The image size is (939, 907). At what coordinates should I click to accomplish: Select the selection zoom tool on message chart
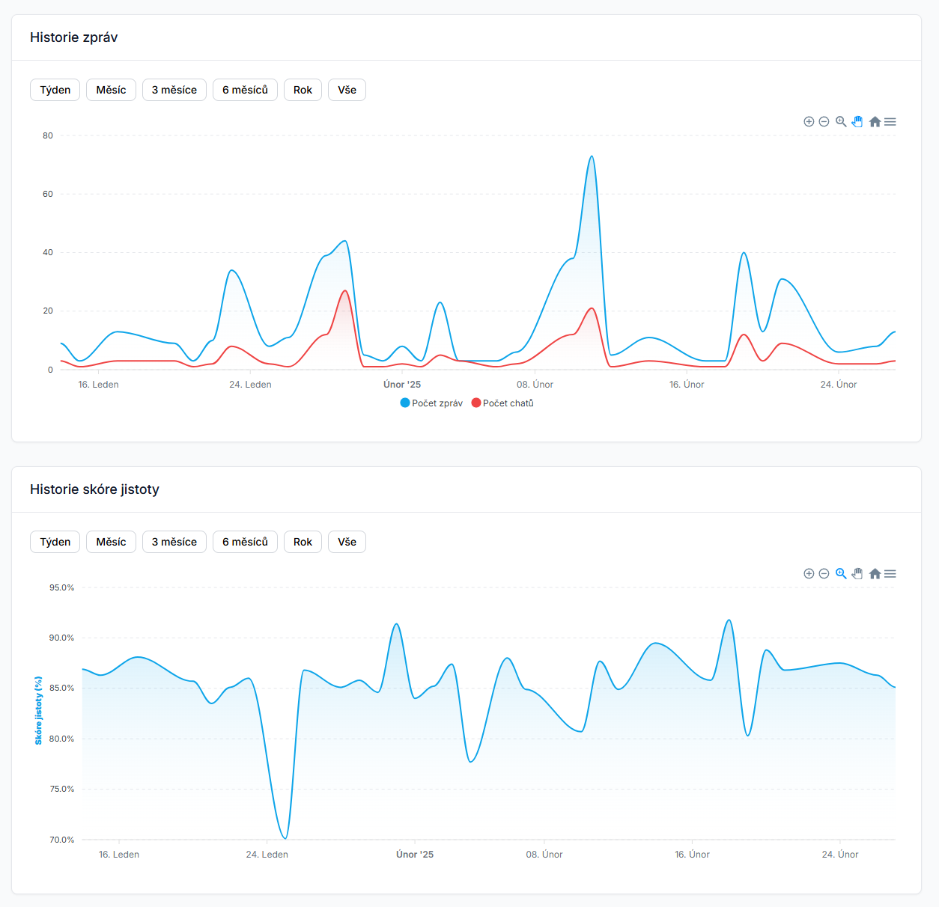tap(841, 121)
